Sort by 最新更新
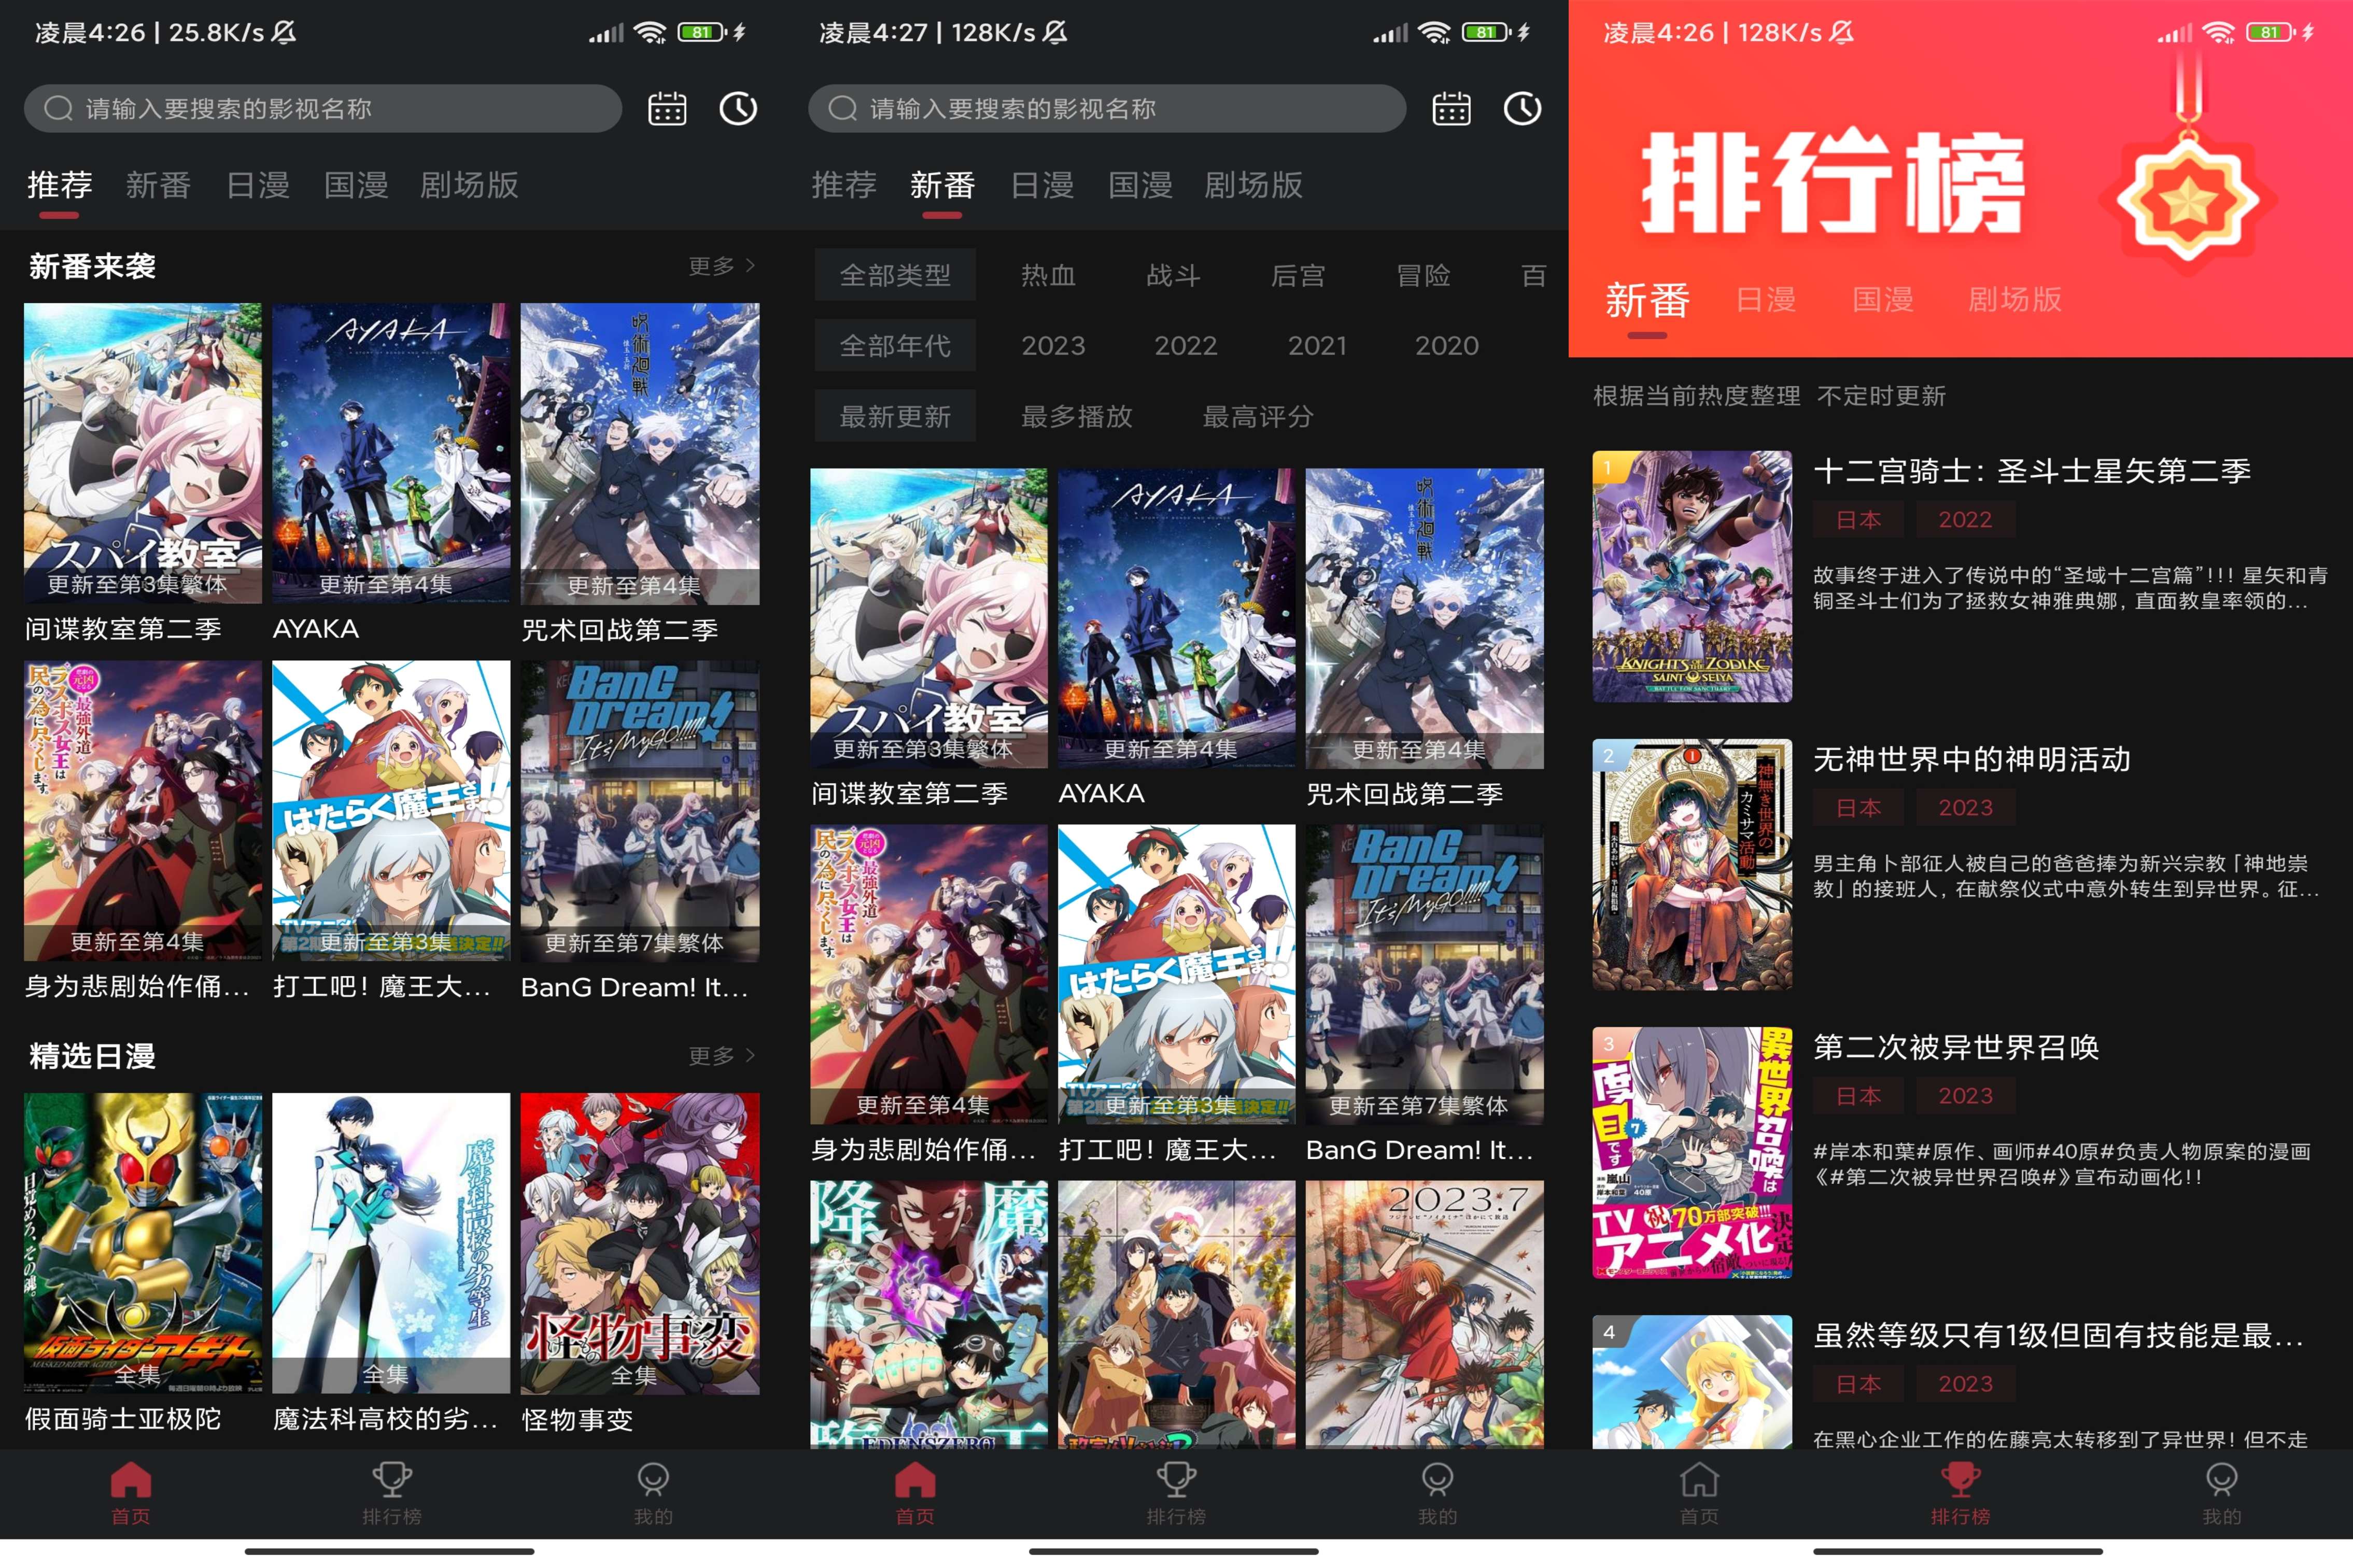2353x1568 pixels. [895, 416]
